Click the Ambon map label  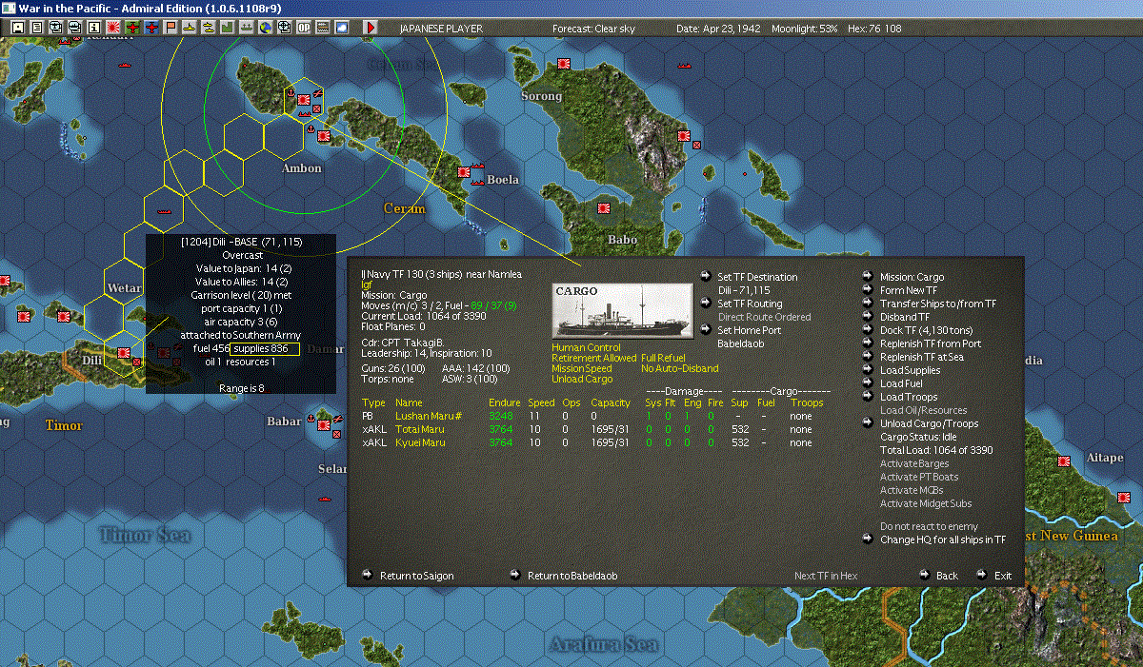(x=302, y=168)
